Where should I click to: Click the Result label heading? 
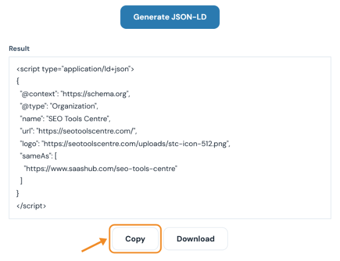[19, 49]
